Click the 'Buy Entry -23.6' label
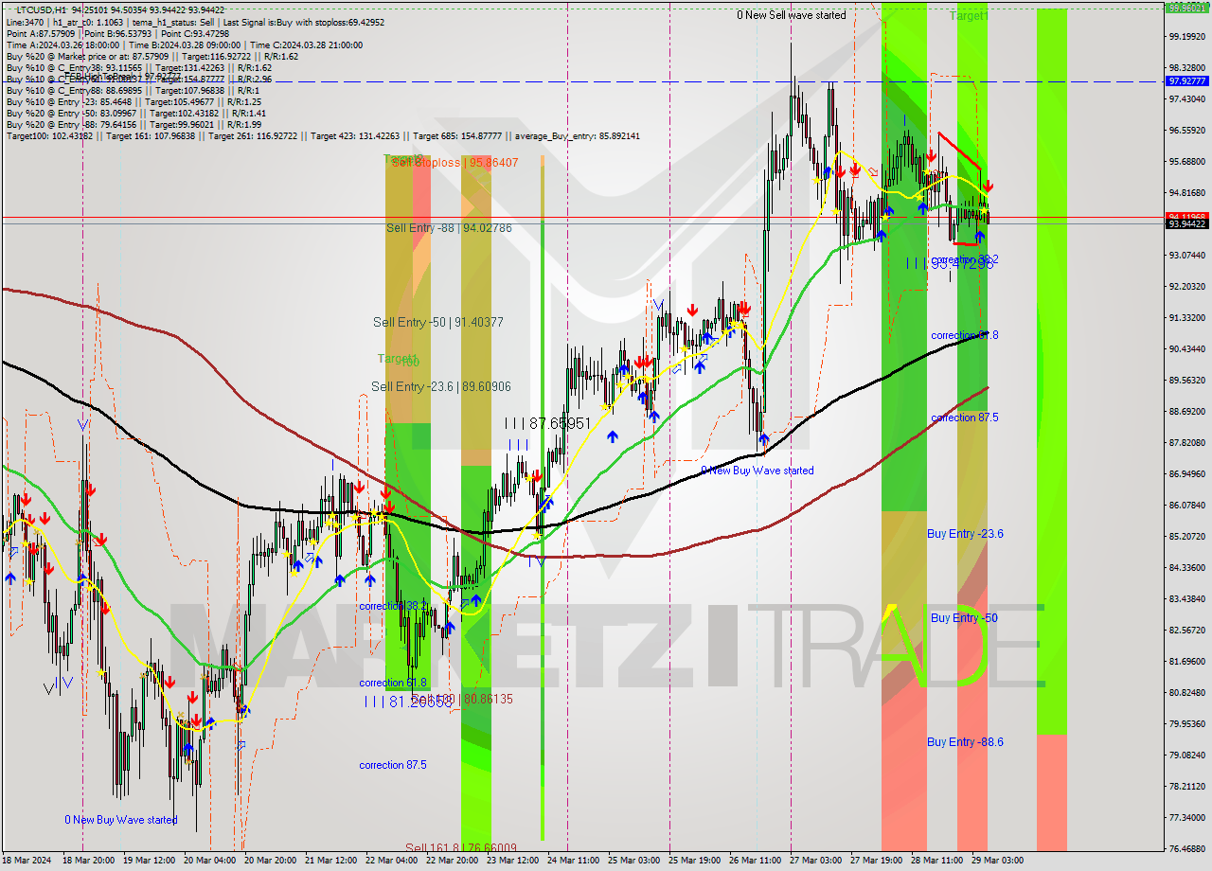The width and height of the screenshot is (1212, 871). click(x=965, y=534)
